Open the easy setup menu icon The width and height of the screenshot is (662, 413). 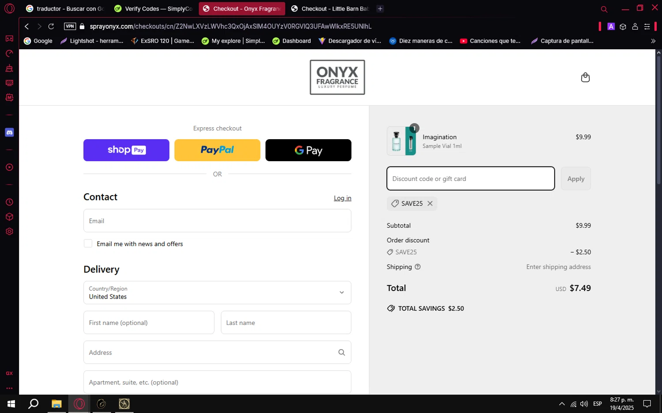(x=647, y=26)
